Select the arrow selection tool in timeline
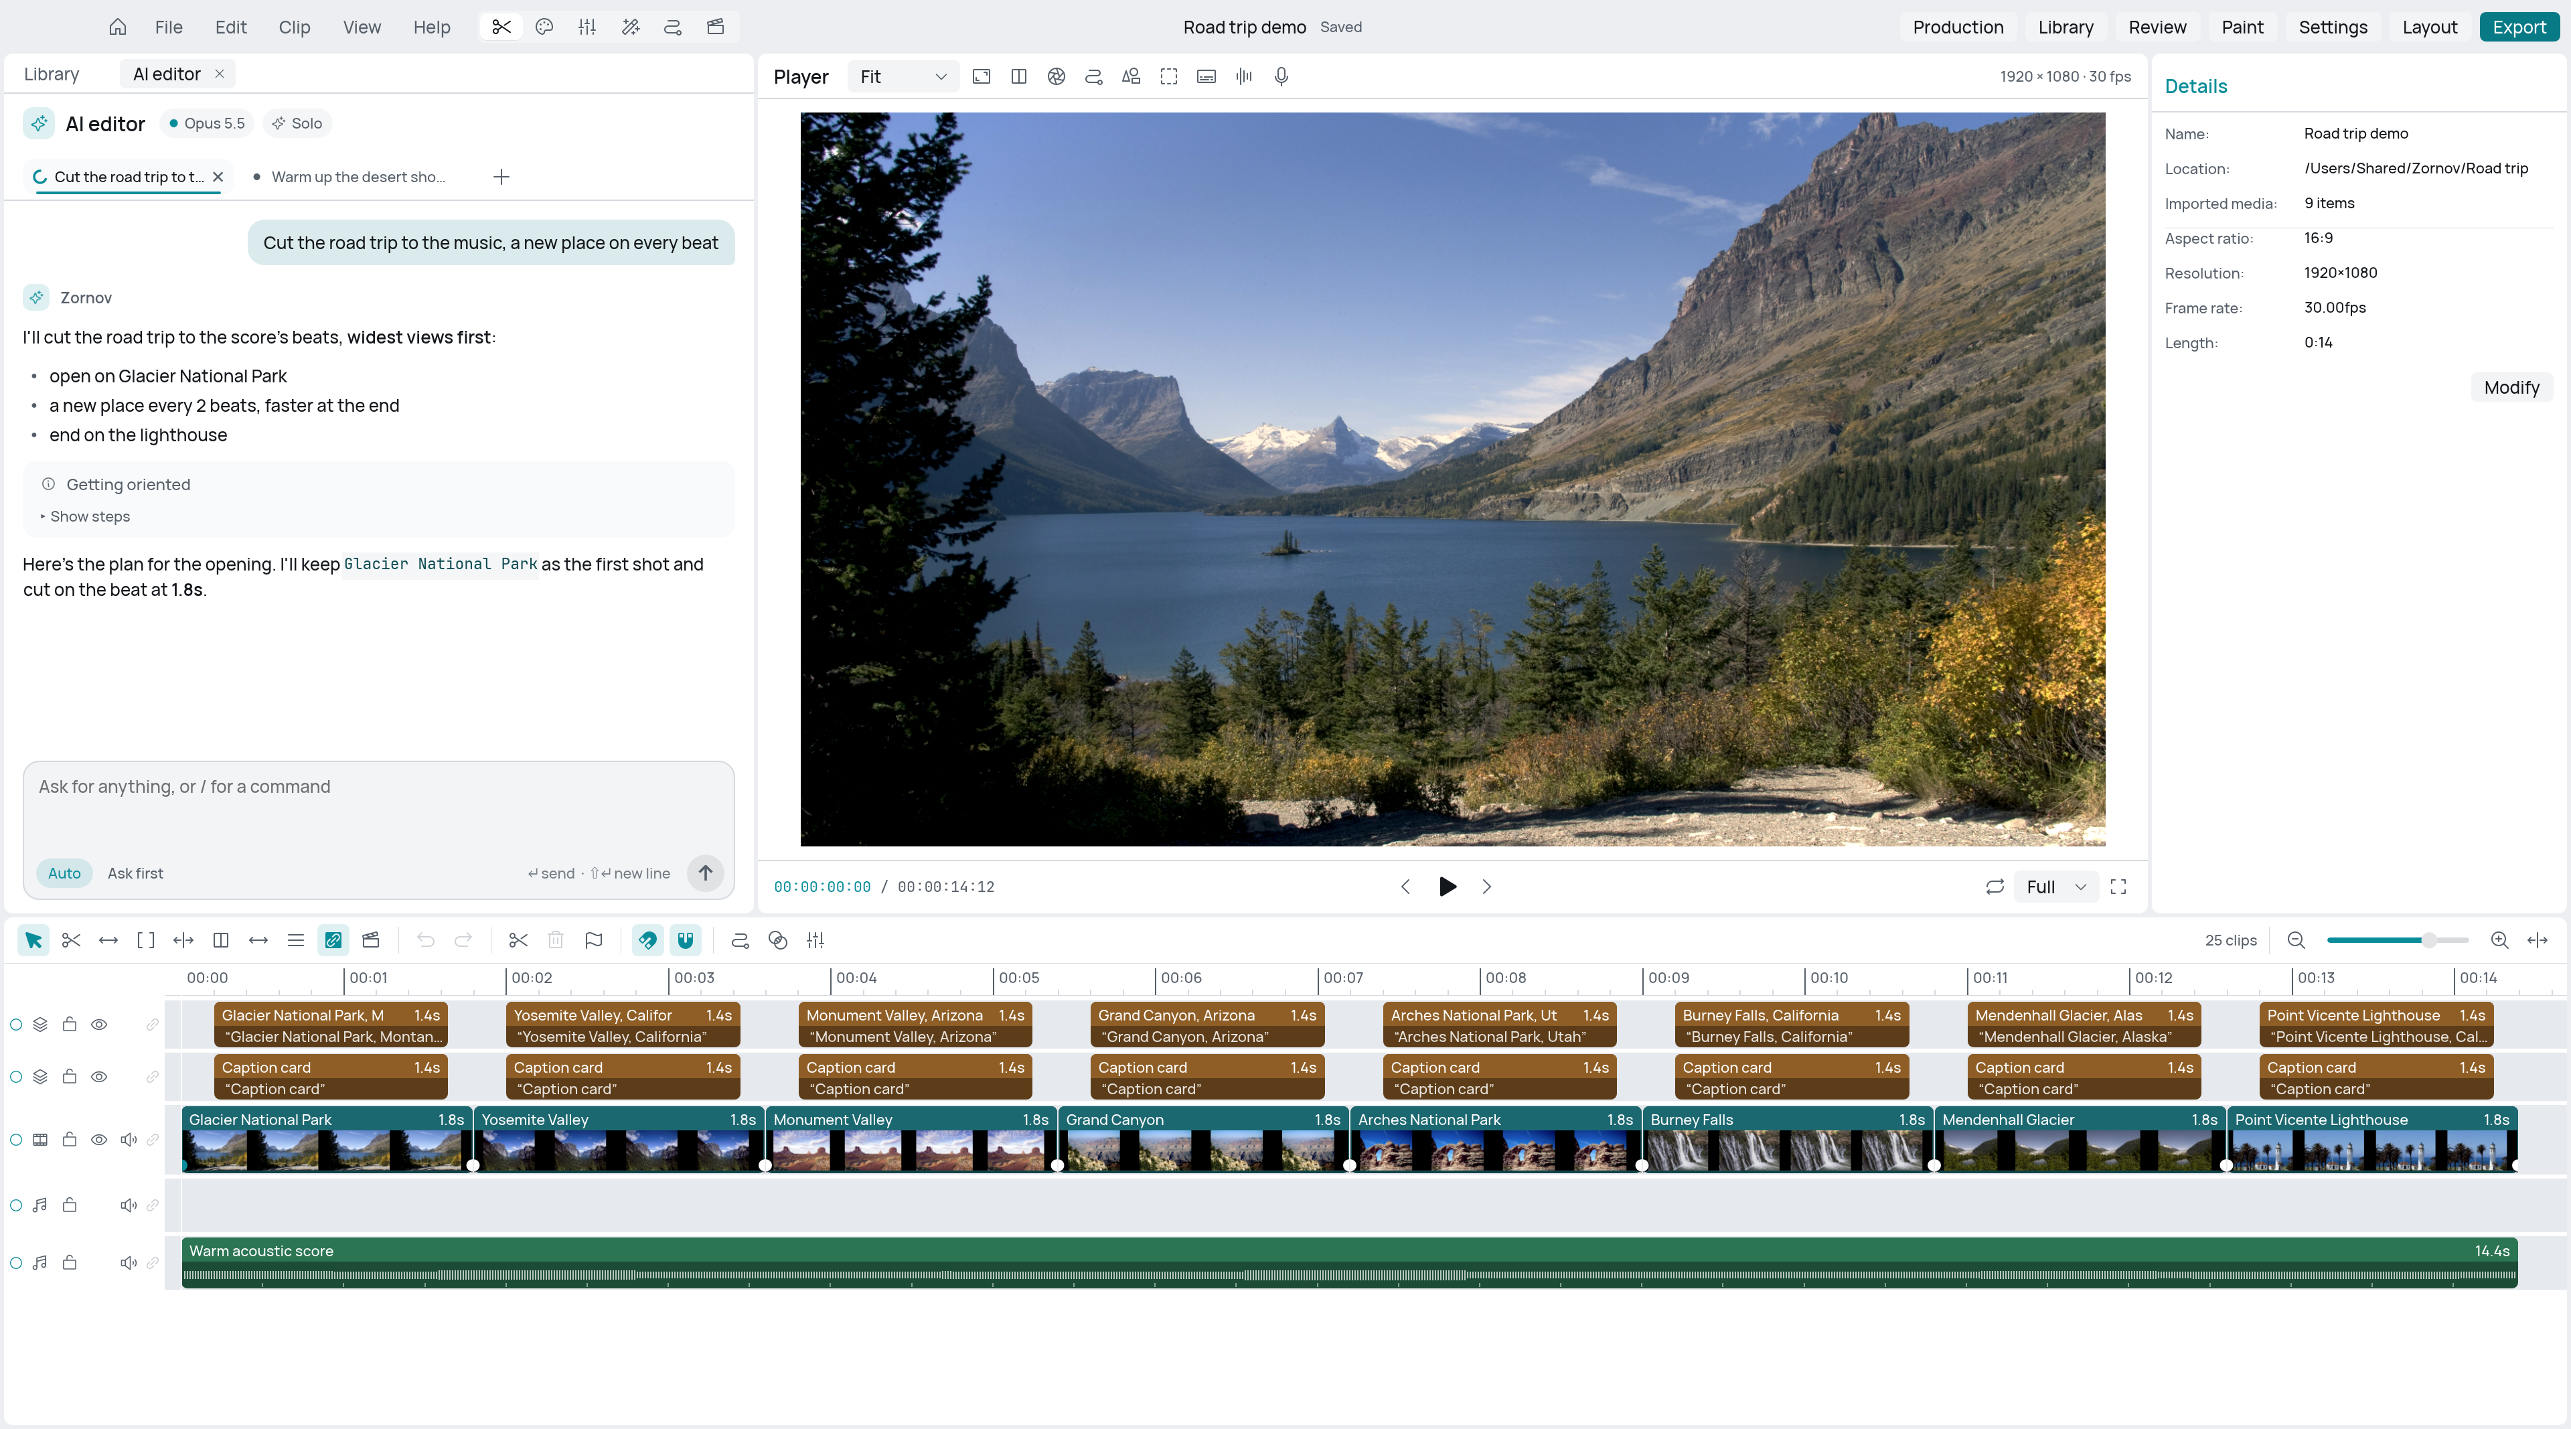Screen dimensions: 2571x1429 click(x=33, y=940)
